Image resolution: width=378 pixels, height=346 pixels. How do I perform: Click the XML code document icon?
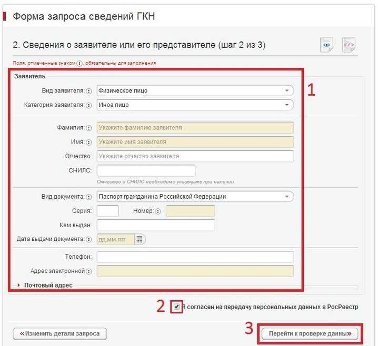pyautogui.click(x=349, y=45)
